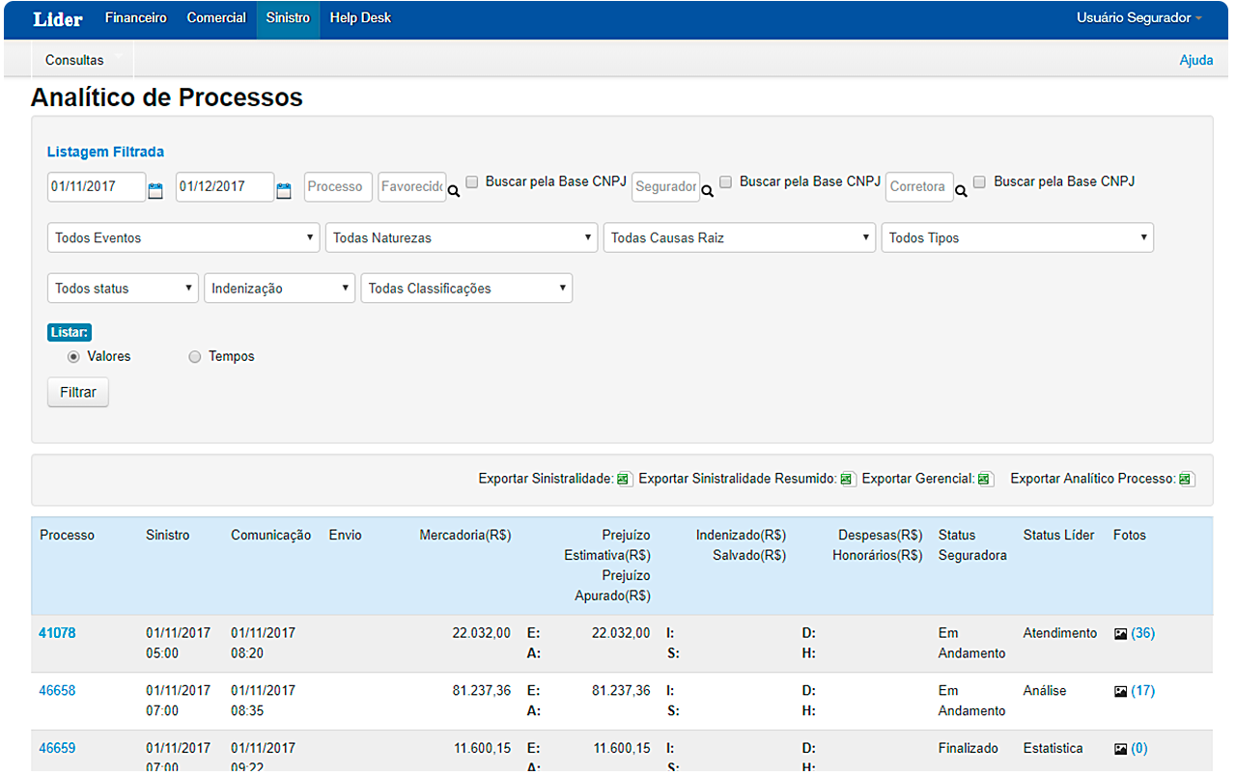Open calendar picker for start date 01/11/2017
This screenshot has width=1236, height=775.
coord(155,191)
